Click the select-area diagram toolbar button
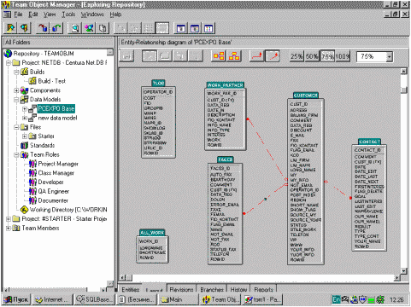 pyautogui.click(x=150, y=56)
